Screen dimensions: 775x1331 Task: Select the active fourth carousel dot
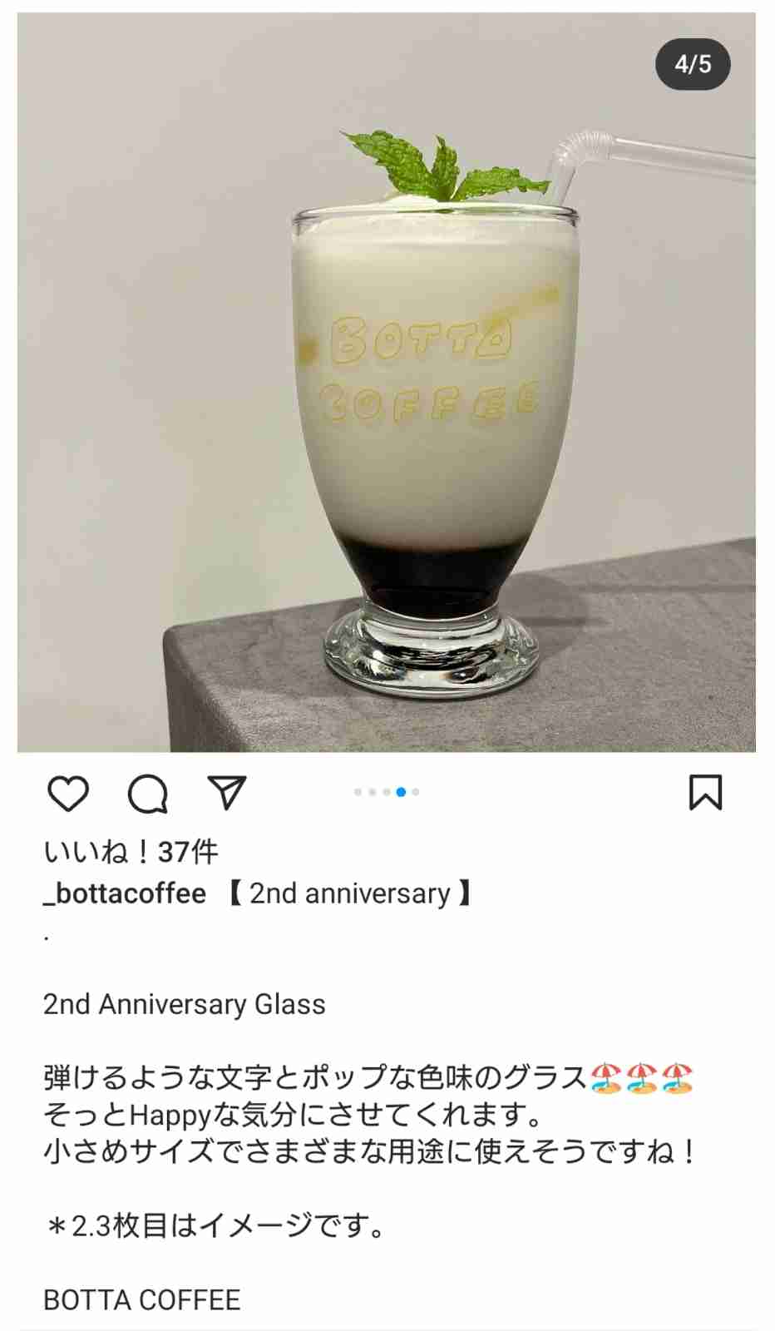[x=401, y=792]
